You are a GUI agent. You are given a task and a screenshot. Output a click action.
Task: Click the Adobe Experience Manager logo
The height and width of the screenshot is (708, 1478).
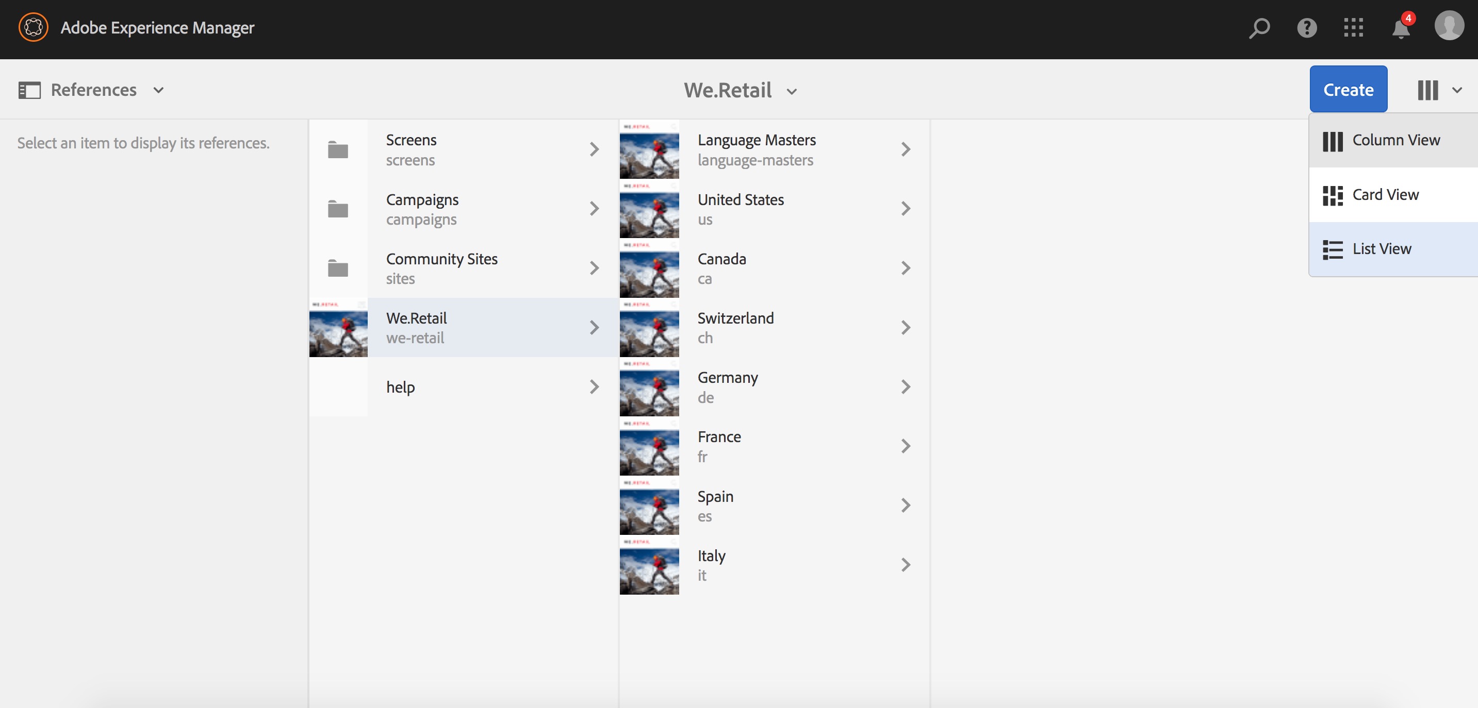pyautogui.click(x=34, y=27)
